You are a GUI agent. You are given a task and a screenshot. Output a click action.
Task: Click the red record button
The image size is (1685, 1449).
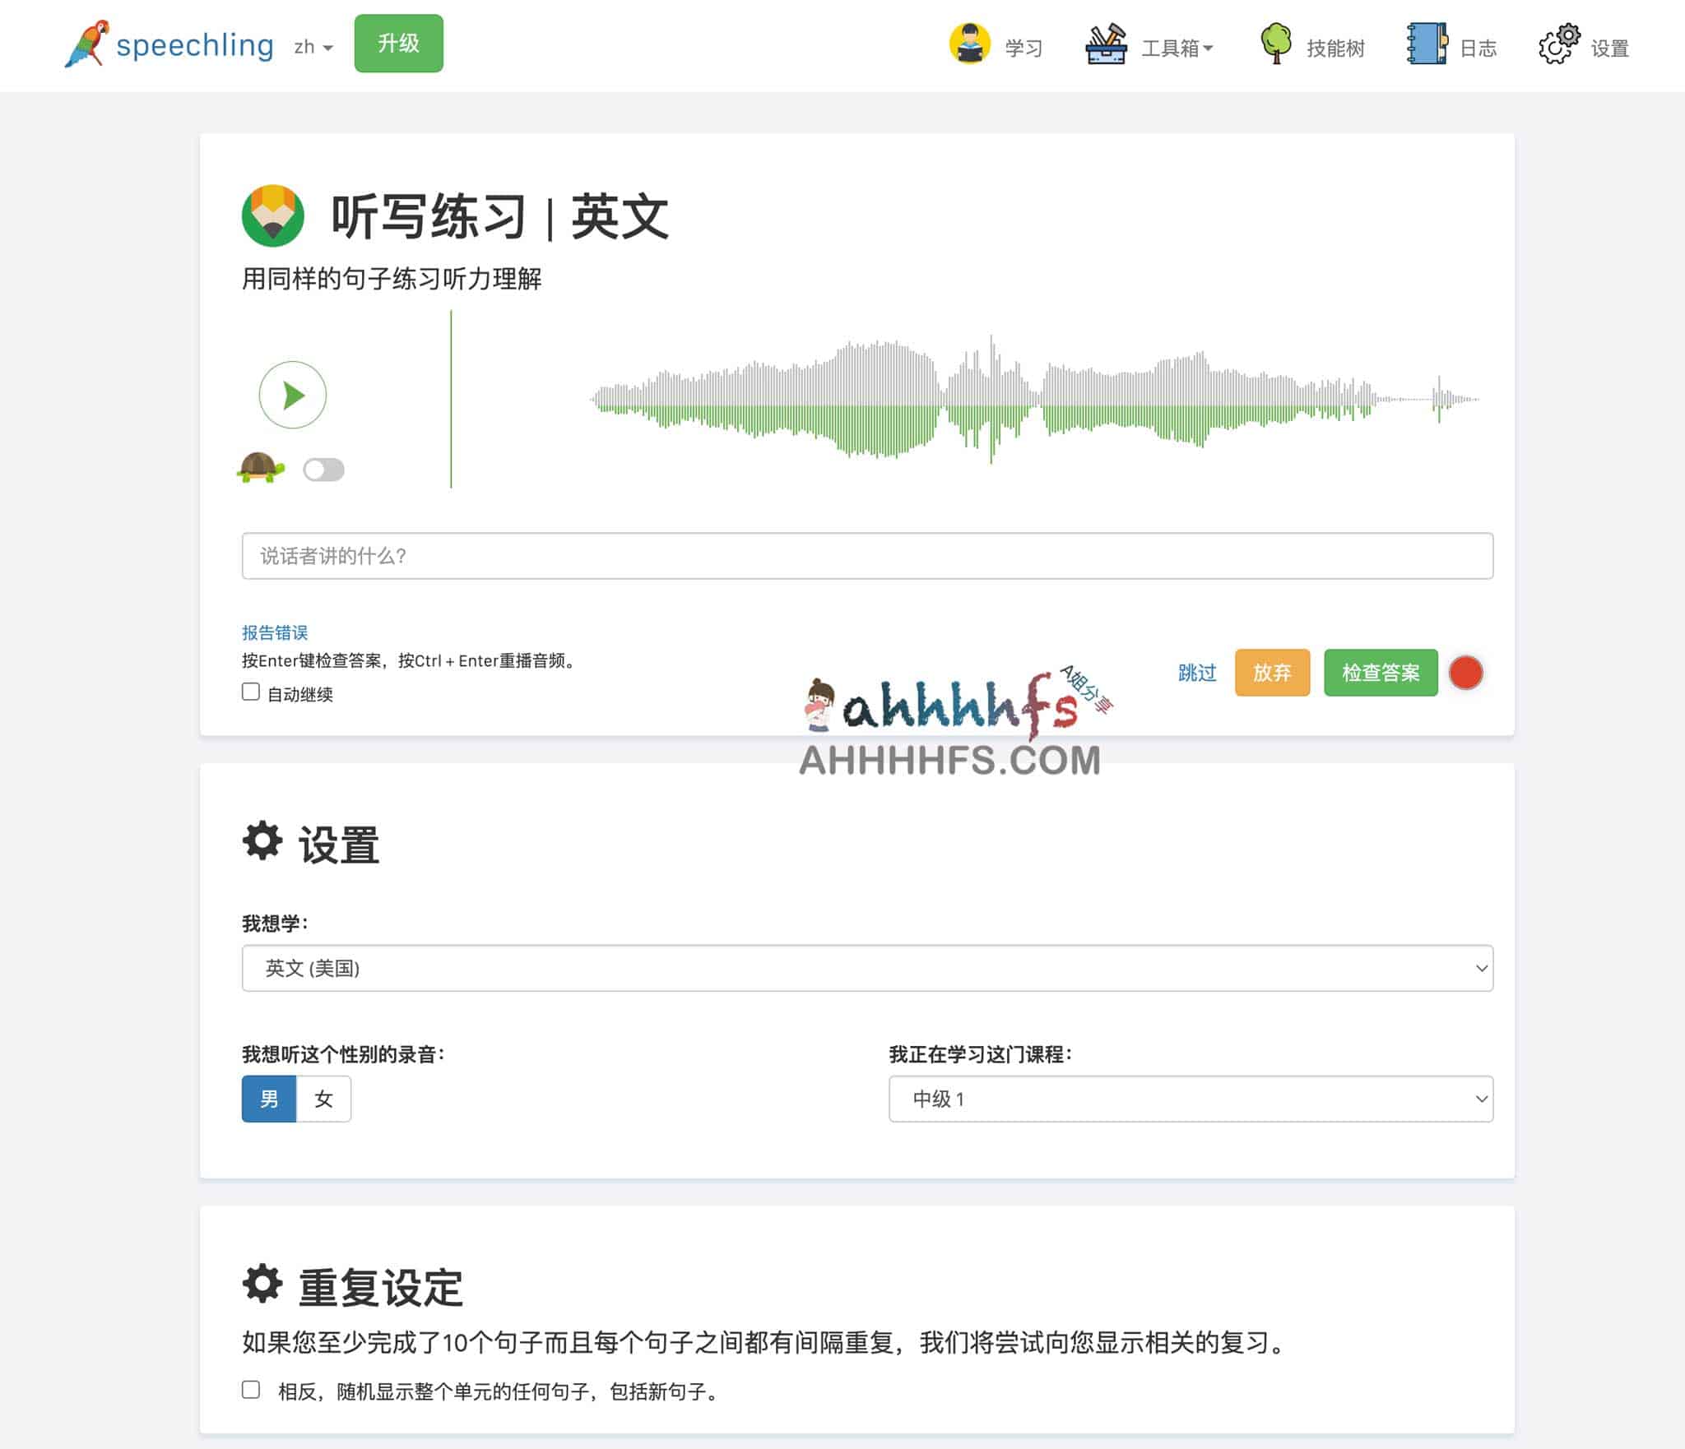pyautogui.click(x=1466, y=673)
